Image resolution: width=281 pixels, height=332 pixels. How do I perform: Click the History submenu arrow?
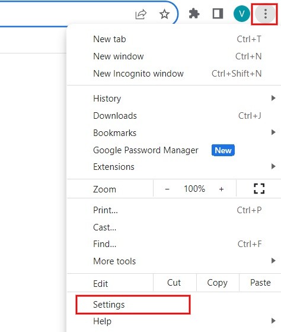coord(273,98)
